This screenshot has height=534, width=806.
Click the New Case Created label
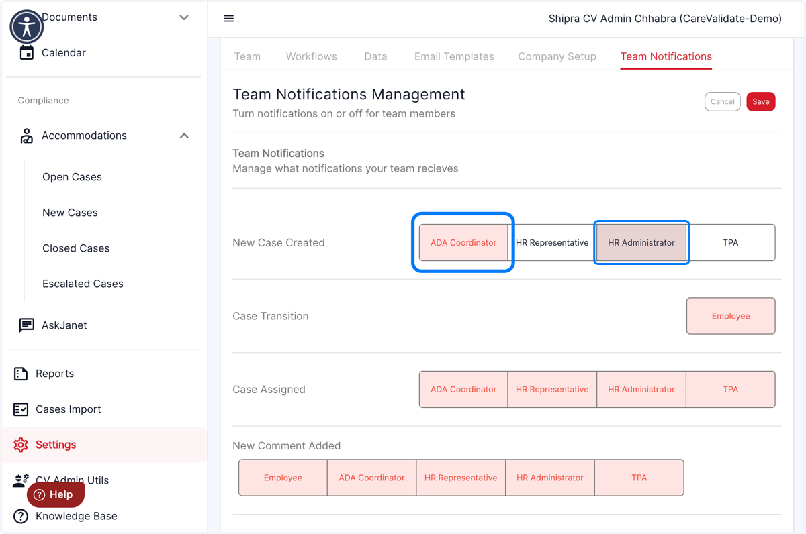pos(279,243)
